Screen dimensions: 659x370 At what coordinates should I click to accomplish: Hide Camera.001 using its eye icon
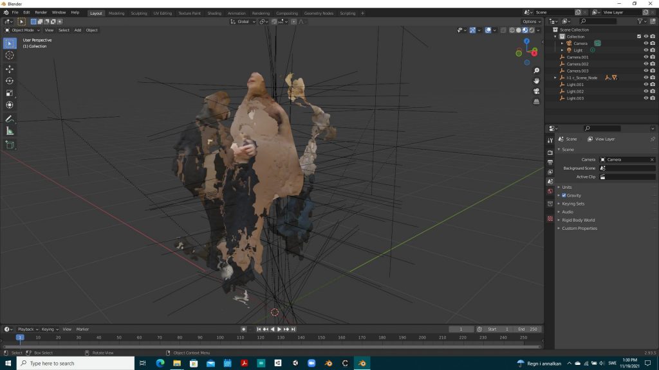(645, 57)
